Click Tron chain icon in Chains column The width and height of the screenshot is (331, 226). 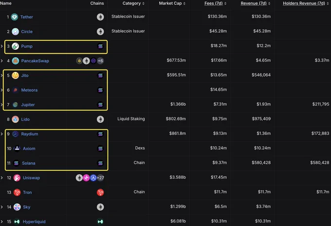pyautogui.click(x=100, y=192)
